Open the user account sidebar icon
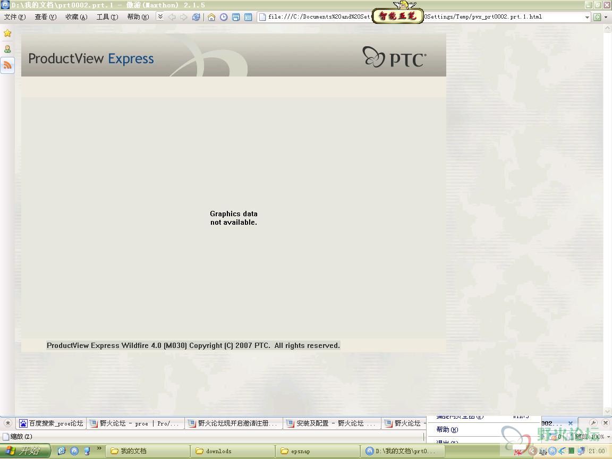612x459 pixels. click(7, 49)
